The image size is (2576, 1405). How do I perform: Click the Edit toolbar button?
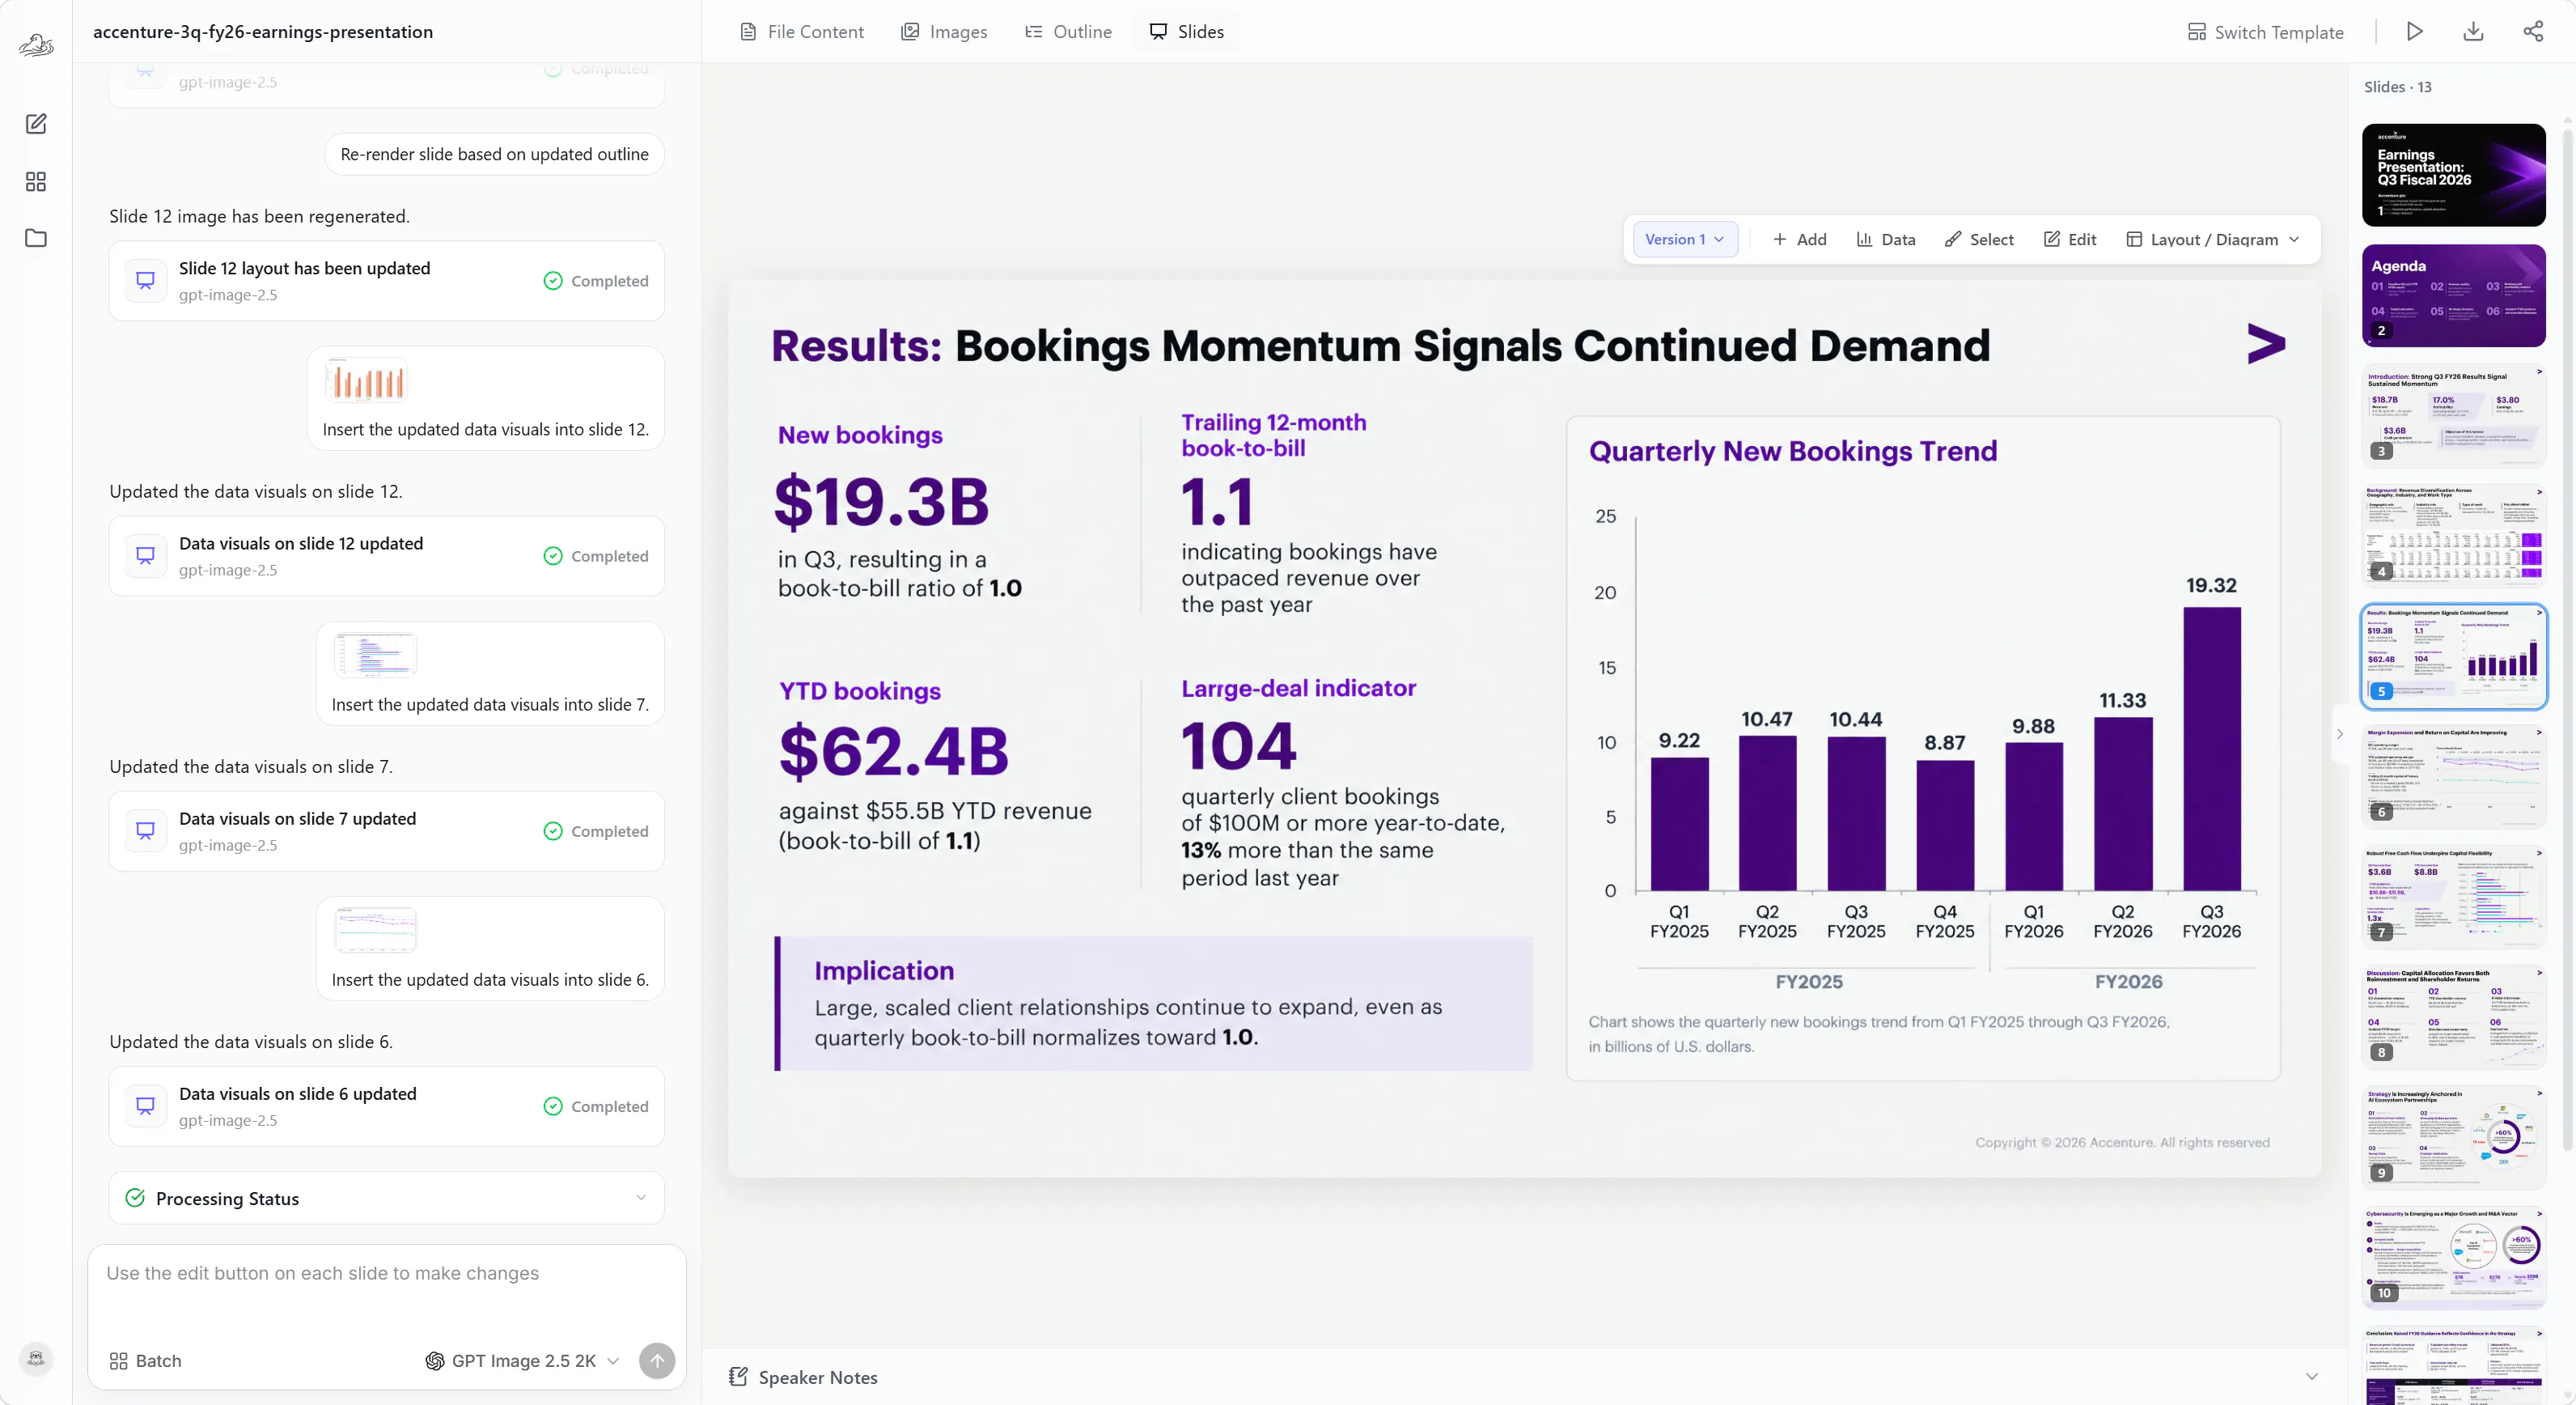pos(2070,239)
